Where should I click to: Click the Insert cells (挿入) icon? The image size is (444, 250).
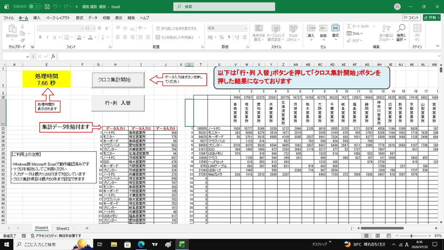click(x=311, y=28)
